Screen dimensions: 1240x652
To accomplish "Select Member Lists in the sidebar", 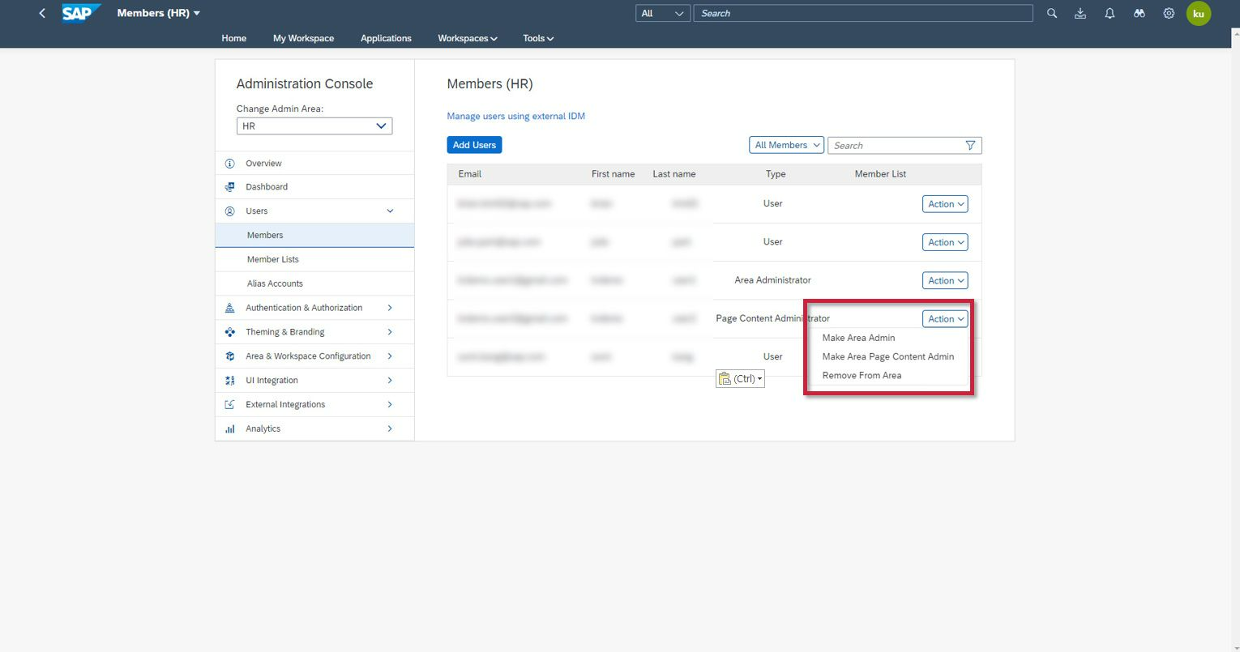I will point(314,259).
